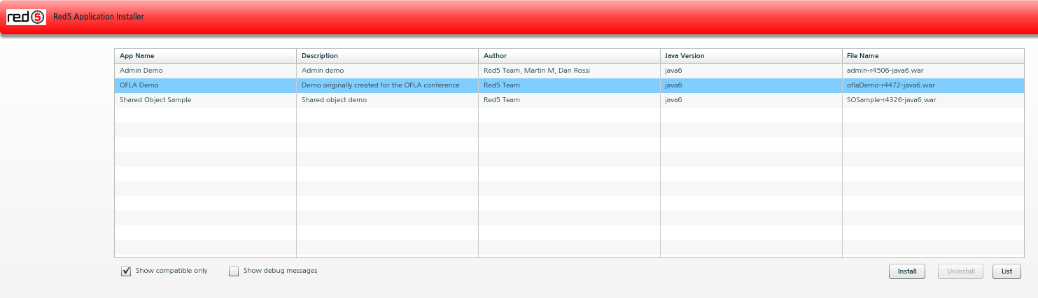The height and width of the screenshot is (298, 1038).
Task: Click the Shared object demo description
Action: point(334,100)
